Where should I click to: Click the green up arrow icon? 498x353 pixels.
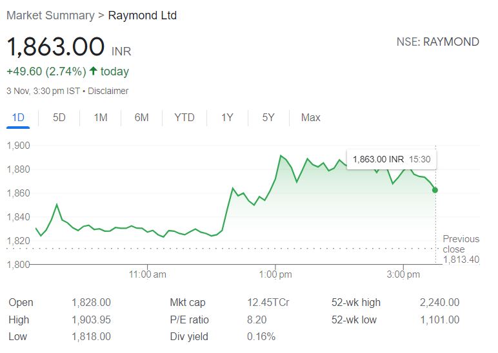coord(93,72)
